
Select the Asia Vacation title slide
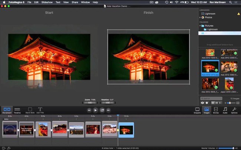tap(27, 130)
